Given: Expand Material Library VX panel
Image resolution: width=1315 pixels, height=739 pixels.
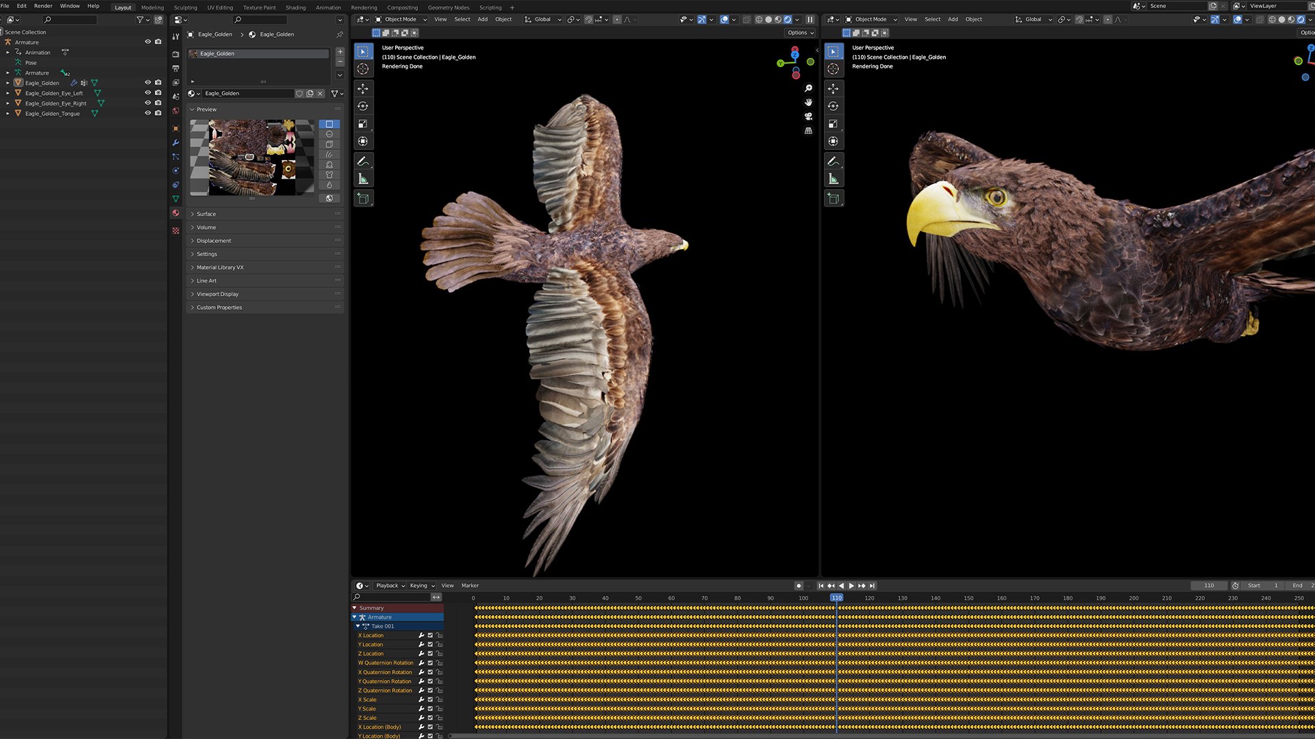Looking at the screenshot, I should pyautogui.click(x=265, y=268).
